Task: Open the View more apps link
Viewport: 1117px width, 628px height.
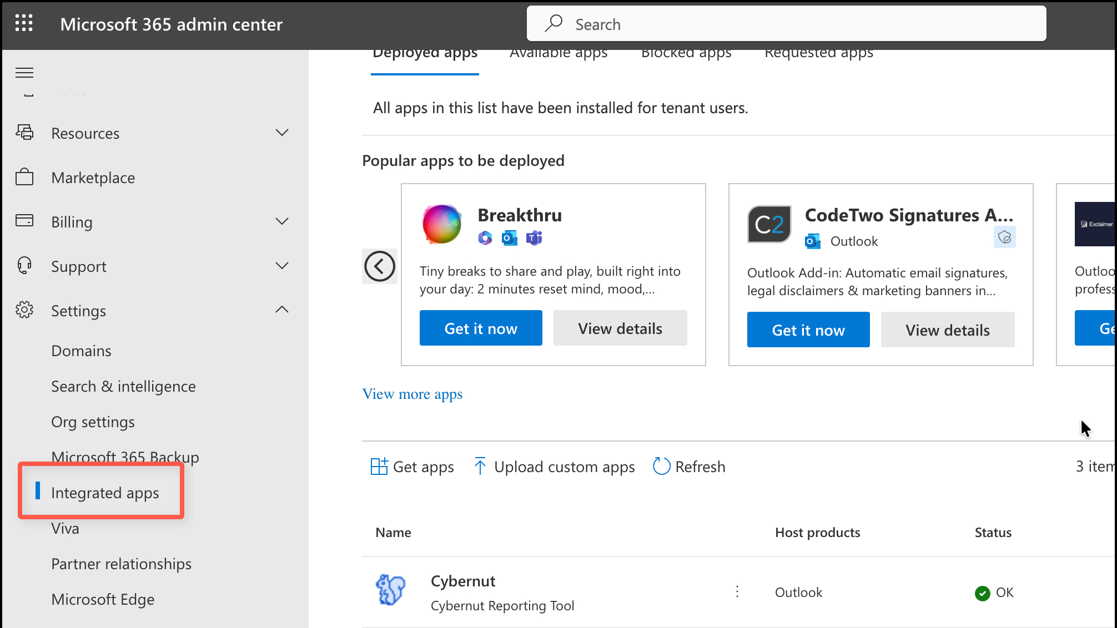Action: click(412, 394)
